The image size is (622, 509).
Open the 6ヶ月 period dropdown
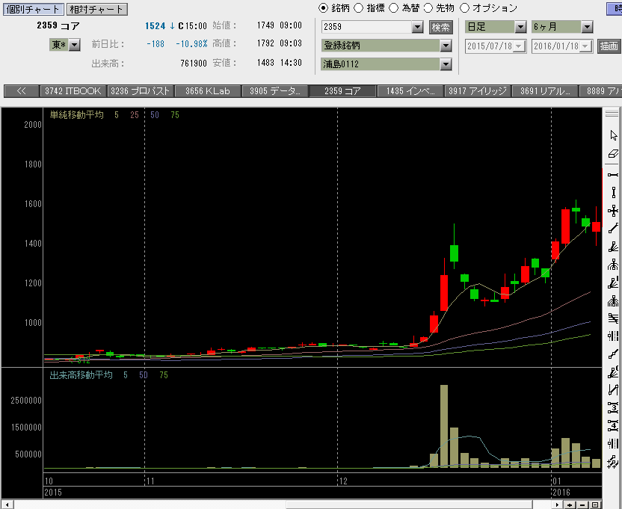click(587, 27)
